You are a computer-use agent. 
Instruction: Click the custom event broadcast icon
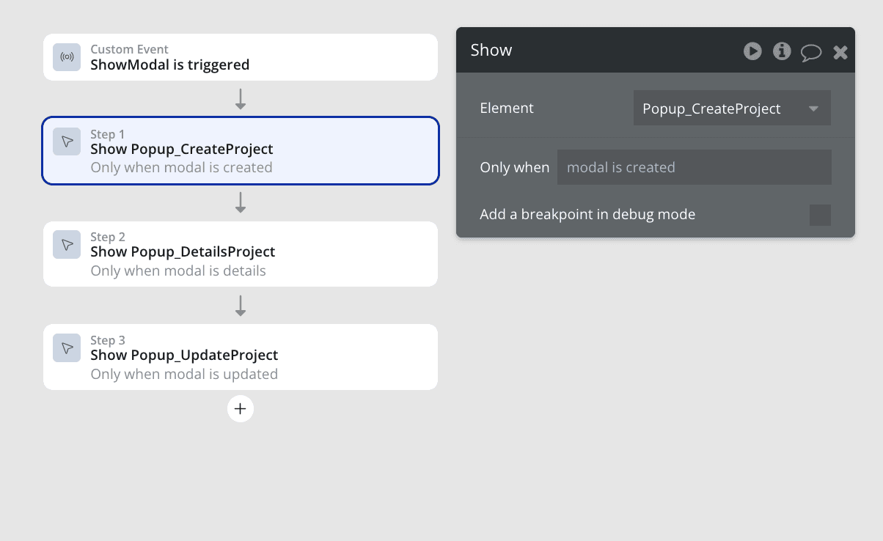pos(67,57)
